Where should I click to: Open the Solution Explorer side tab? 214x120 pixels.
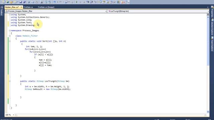point(212,27)
